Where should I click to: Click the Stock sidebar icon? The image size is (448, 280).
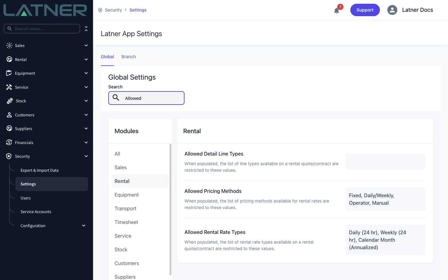10,101
